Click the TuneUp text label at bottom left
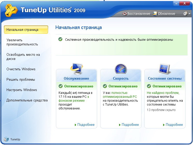Image resolution: width=193 pixels, height=145 pixels. [15, 139]
